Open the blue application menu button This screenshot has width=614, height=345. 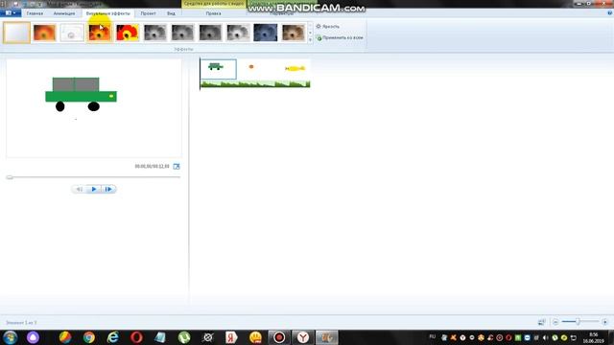(11, 12)
